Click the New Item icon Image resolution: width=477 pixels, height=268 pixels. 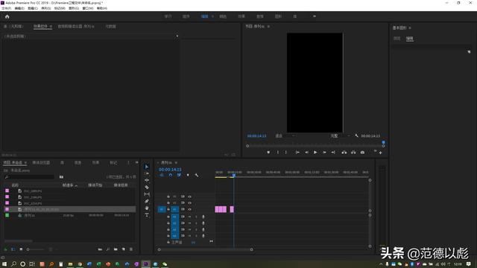[124, 249]
